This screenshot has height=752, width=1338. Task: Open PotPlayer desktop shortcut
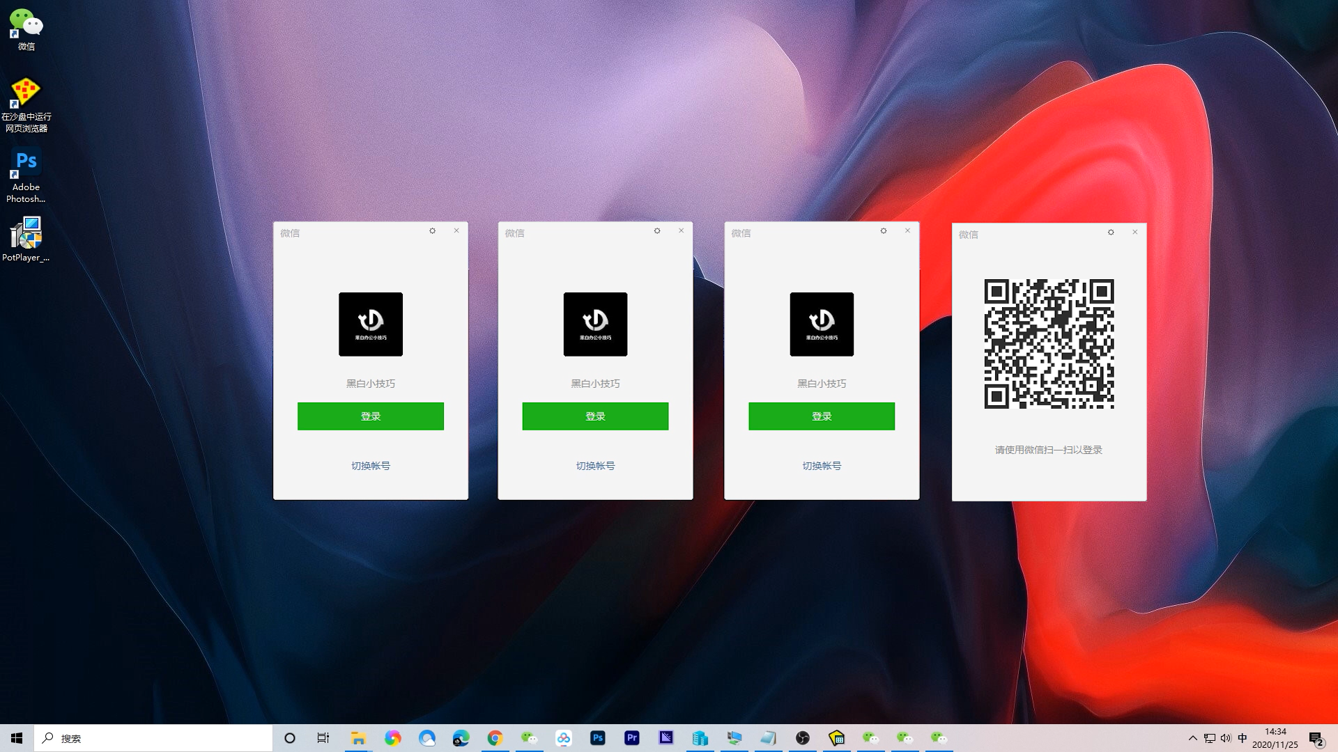click(26, 239)
